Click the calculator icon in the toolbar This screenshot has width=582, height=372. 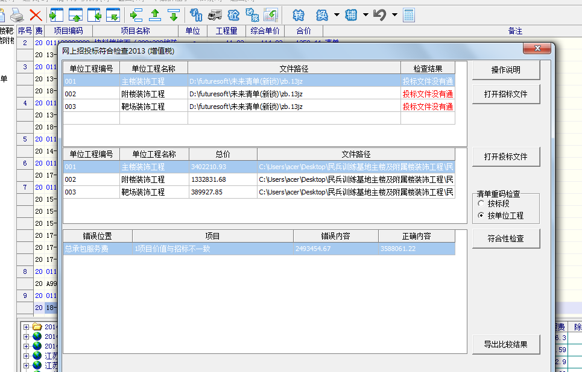[408, 15]
